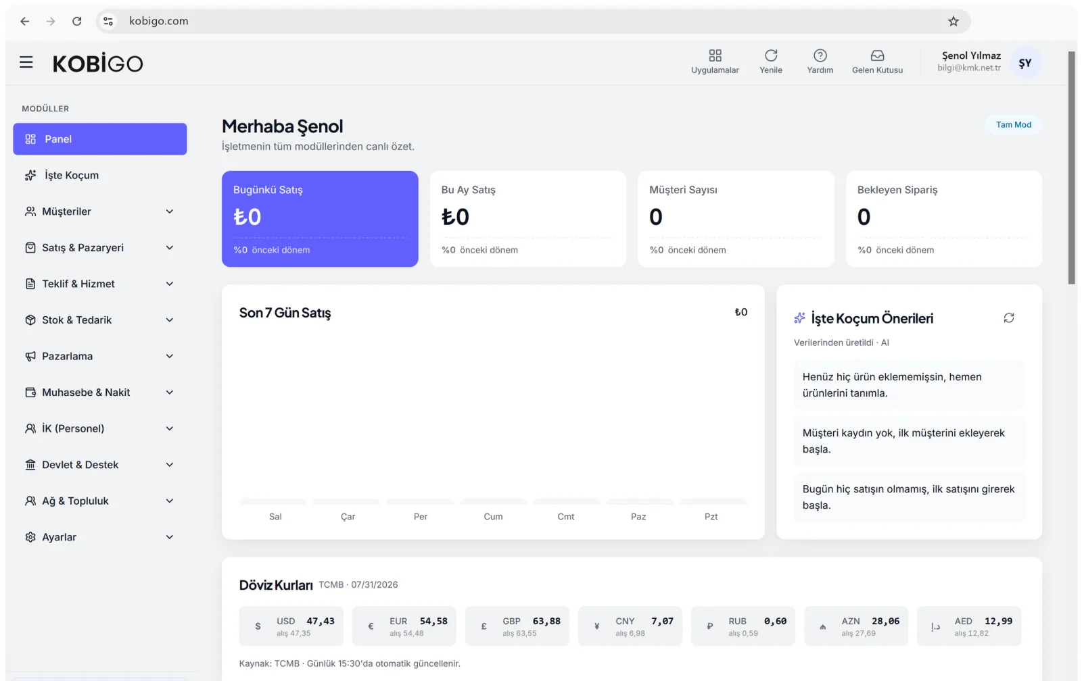Open the Ayarlar menu label
Screen dimensions: 1082x681
pos(59,537)
